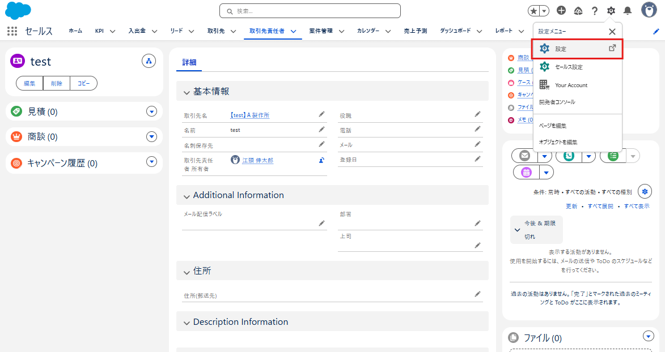Viewport: 665px width, 352px height.
Task: Choose 開発者コンソール from the menu
Action: [x=557, y=102]
